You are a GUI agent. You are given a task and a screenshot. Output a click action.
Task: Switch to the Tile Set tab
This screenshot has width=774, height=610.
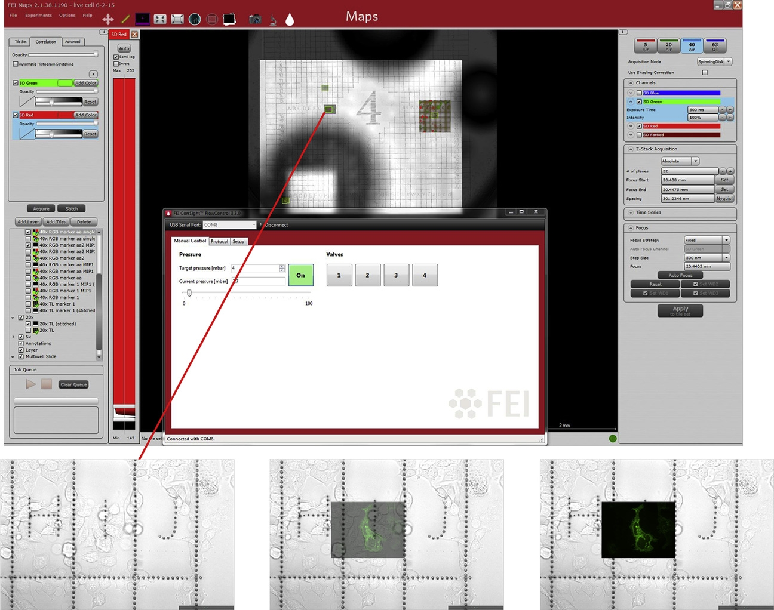pyautogui.click(x=21, y=42)
